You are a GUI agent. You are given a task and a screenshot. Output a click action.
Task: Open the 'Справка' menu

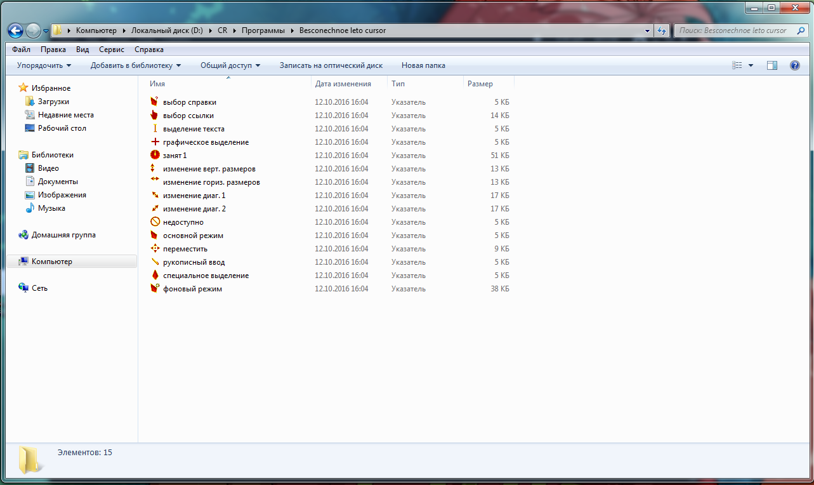[x=149, y=50]
